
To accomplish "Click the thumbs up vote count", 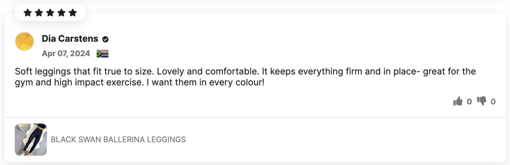I will pyautogui.click(x=469, y=102).
